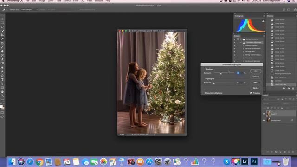
Task: Open Lightroom from the Dock
Action: pyautogui.click(x=245, y=161)
